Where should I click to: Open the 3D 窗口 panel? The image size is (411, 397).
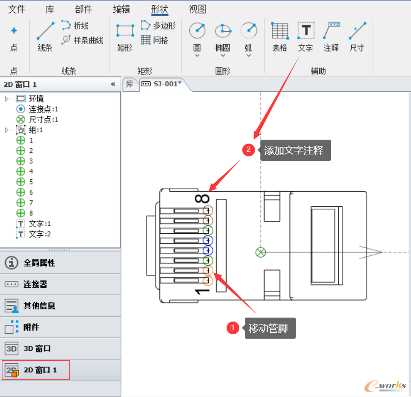click(60, 348)
